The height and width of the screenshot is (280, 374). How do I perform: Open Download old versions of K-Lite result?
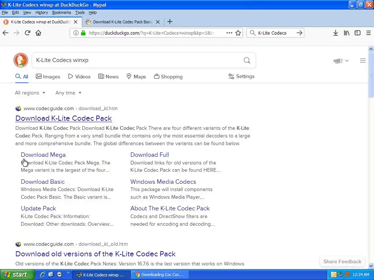pyautogui.click(x=95, y=254)
